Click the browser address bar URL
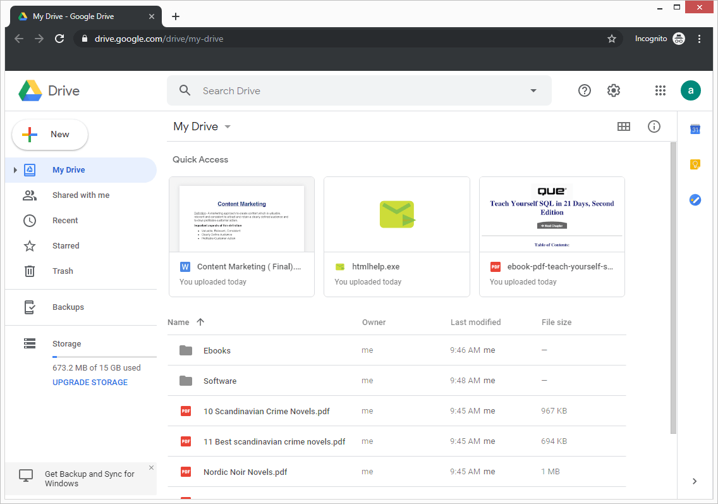The width and height of the screenshot is (718, 504). [x=159, y=39]
